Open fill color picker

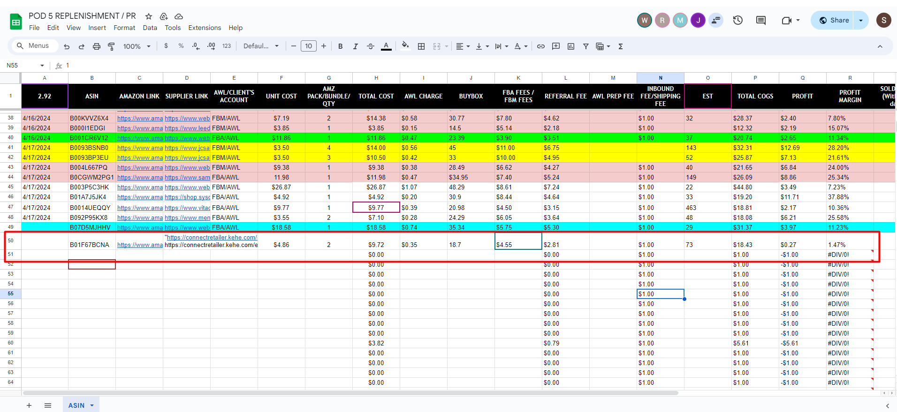(x=405, y=46)
